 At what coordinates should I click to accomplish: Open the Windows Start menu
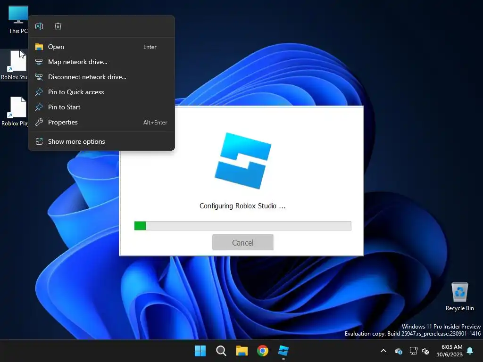click(200, 351)
